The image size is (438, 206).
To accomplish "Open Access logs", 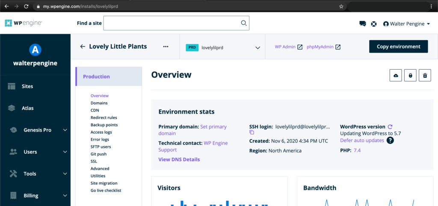I will pyautogui.click(x=101, y=132).
